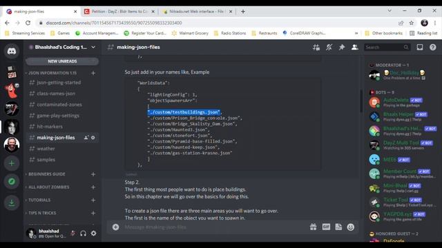Screen dimensions: 442x248
Task: Edit channel gear on making-json-files
Action: [x=93, y=138]
